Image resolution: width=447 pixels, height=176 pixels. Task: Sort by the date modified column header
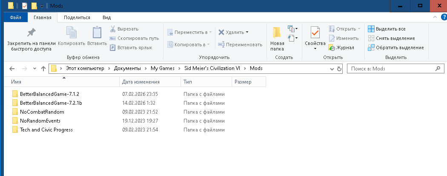click(x=141, y=82)
